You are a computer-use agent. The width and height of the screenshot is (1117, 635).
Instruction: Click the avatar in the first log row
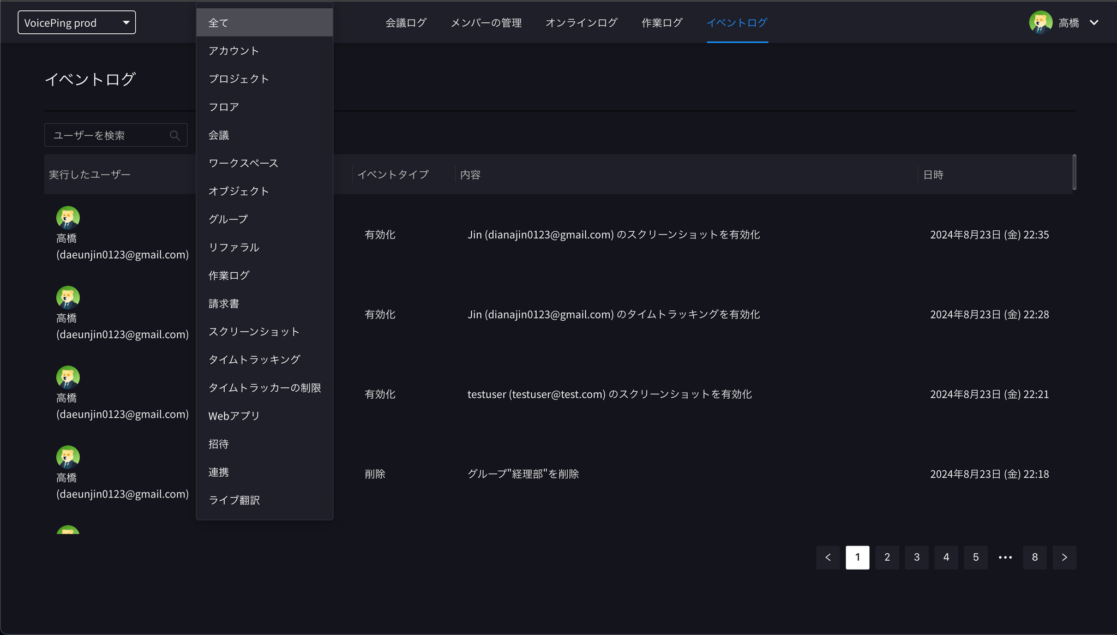68,217
